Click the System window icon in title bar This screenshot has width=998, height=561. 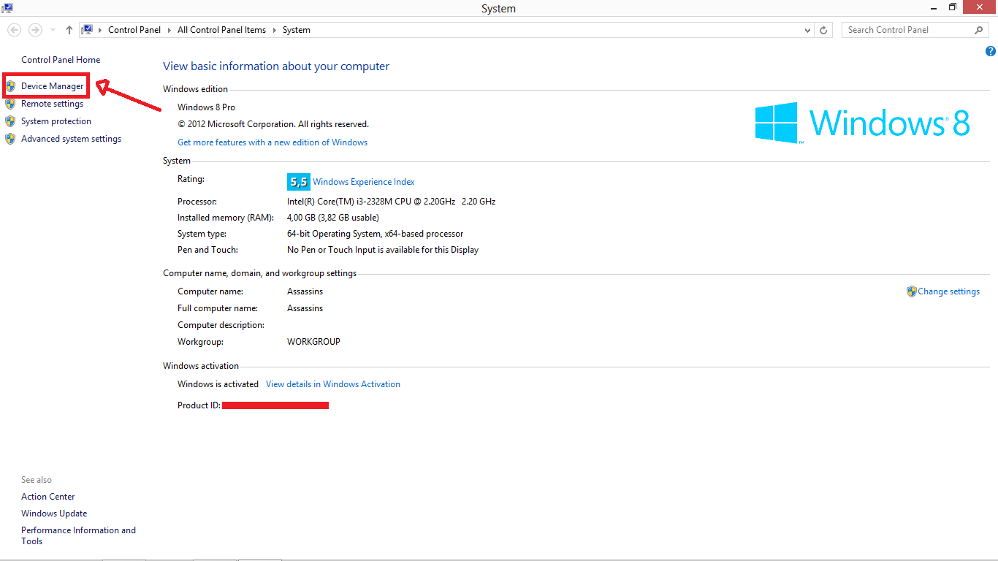(x=7, y=7)
